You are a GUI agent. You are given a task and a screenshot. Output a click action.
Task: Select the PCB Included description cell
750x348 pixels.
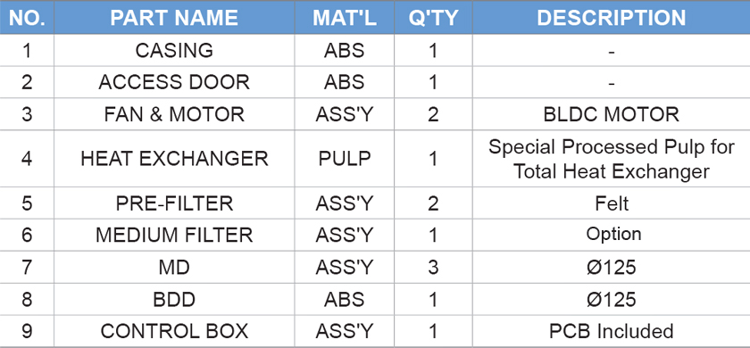point(612,331)
